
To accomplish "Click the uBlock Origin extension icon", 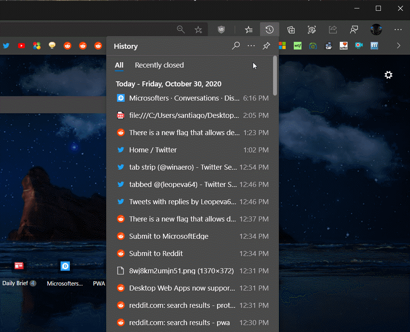I will [x=221, y=30].
